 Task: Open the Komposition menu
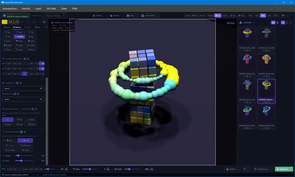pos(10,8)
